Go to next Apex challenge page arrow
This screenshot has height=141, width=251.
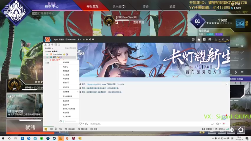(236, 72)
